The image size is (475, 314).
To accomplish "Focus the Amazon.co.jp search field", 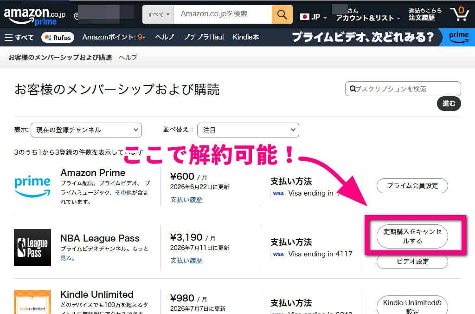I will pyautogui.click(x=223, y=14).
